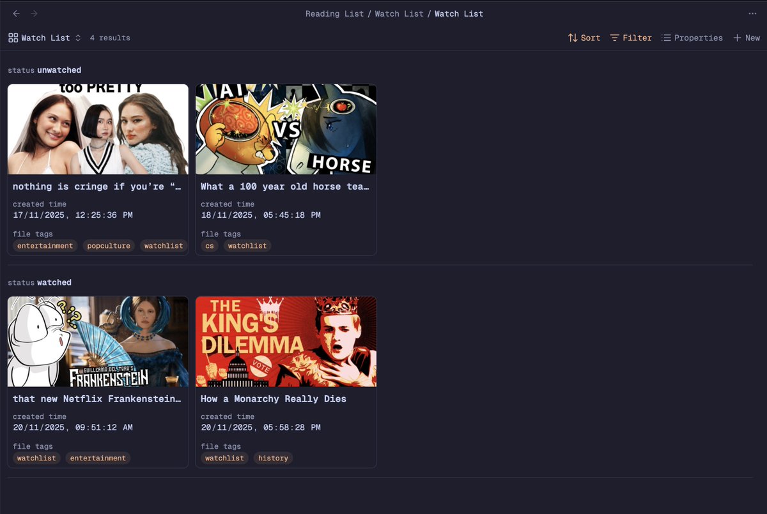Click the last Watch List breadcrumb

[x=459, y=13]
